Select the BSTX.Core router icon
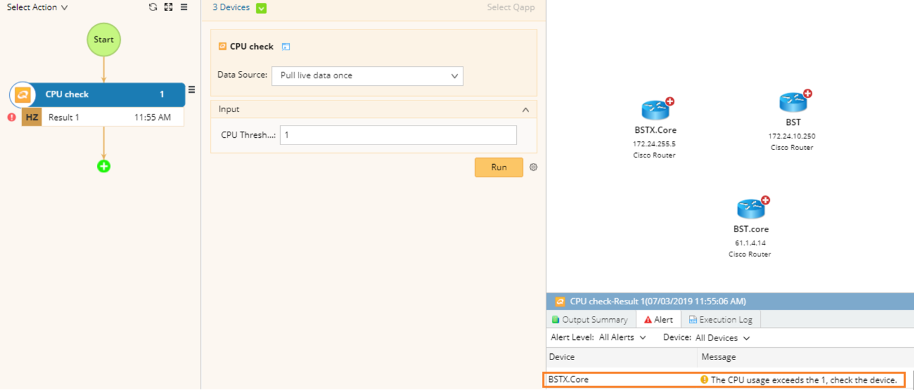Image resolution: width=914 pixels, height=390 pixels. tap(655, 110)
